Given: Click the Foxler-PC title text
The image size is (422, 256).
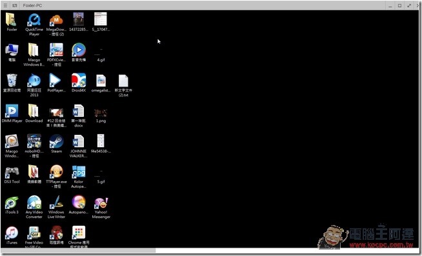Looking at the screenshot, I should click(x=32, y=5).
